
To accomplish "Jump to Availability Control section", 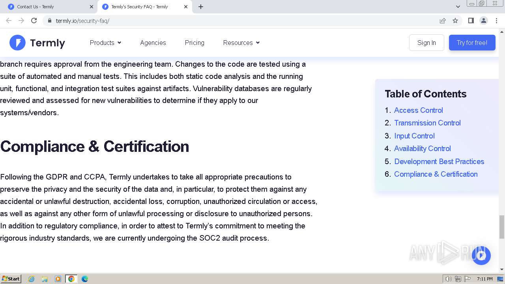I will (422, 148).
